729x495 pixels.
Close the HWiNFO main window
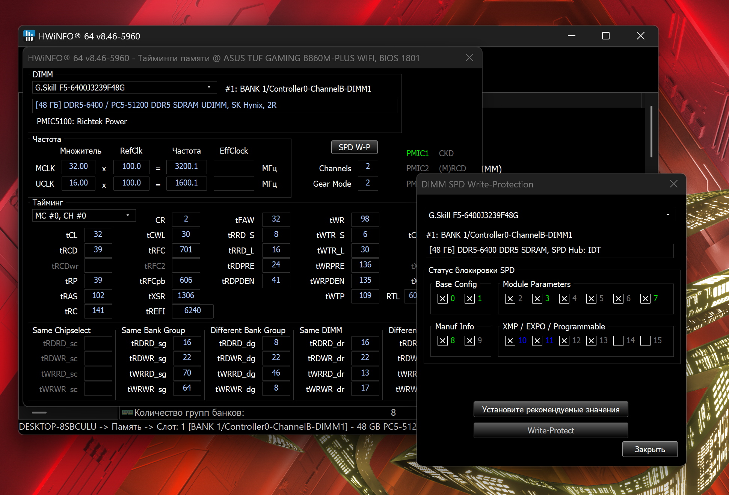point(640,36)
